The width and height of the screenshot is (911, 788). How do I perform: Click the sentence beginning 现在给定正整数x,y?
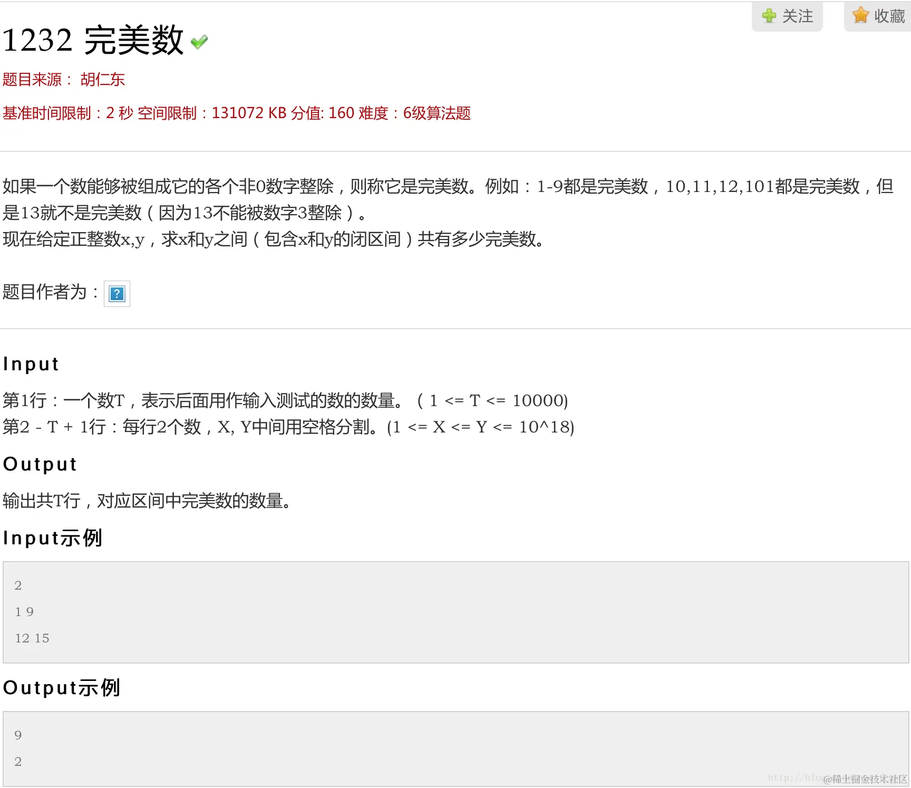pos(274,239)
